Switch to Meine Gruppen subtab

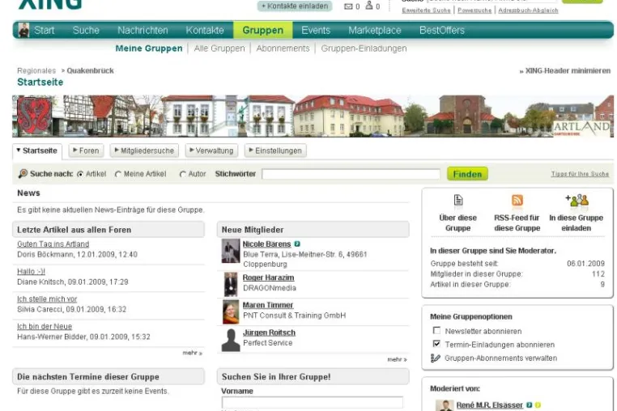click(149, 49)
